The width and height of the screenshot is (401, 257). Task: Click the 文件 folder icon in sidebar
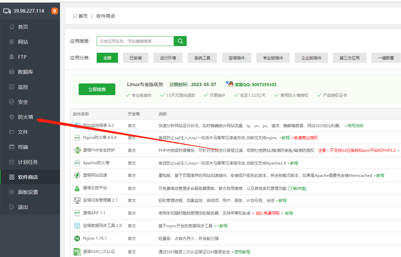click(x=12, y=132)
